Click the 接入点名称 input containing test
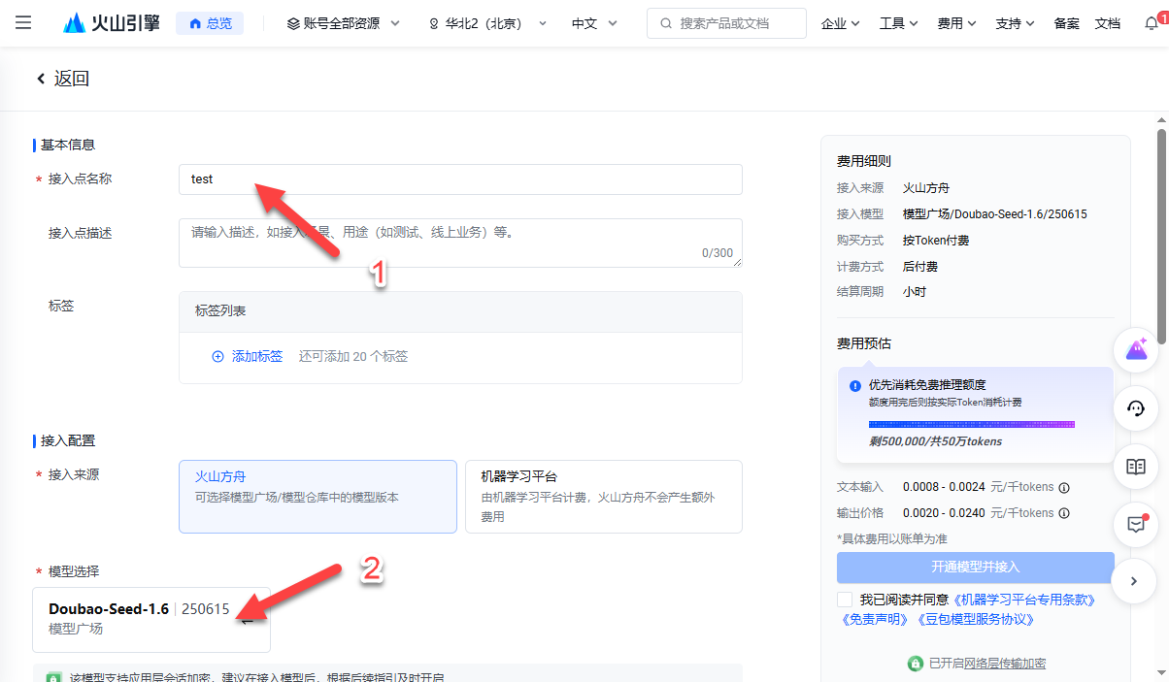The width and height of the screenshot is (1169, 682). [460, 179]
